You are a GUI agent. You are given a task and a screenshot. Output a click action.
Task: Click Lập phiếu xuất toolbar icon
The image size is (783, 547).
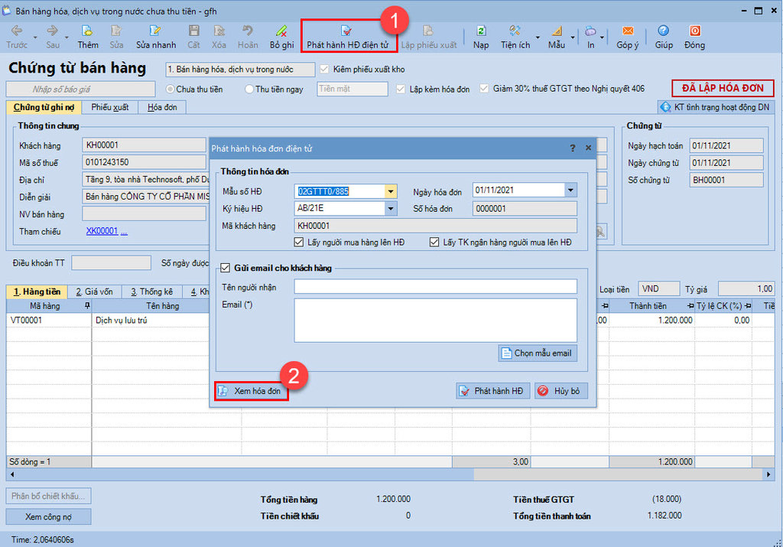click(428, 37)
